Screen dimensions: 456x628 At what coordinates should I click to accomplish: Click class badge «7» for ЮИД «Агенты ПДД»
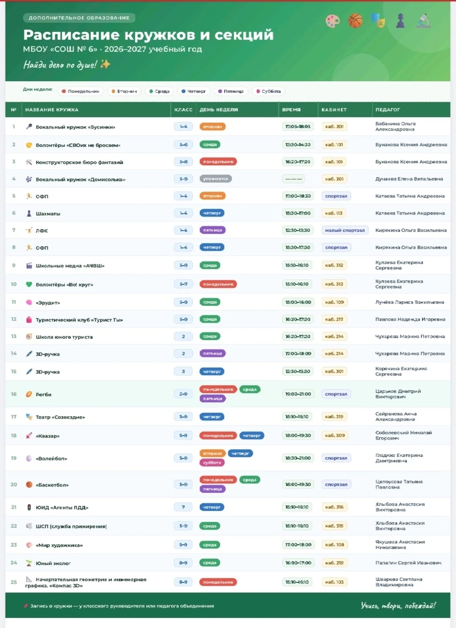coord(183,507)
